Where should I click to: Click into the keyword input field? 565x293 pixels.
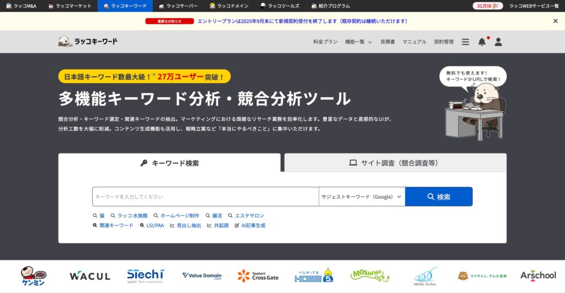[x=205, y=197]
